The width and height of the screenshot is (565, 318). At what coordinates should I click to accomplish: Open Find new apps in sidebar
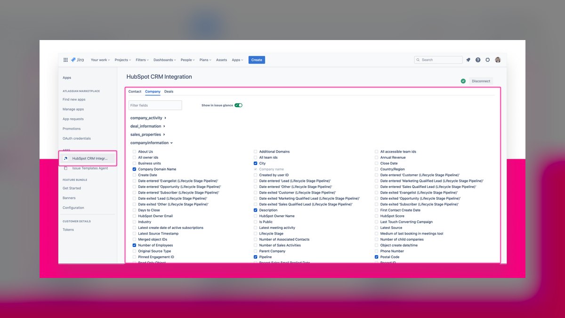tap(74, 99)
